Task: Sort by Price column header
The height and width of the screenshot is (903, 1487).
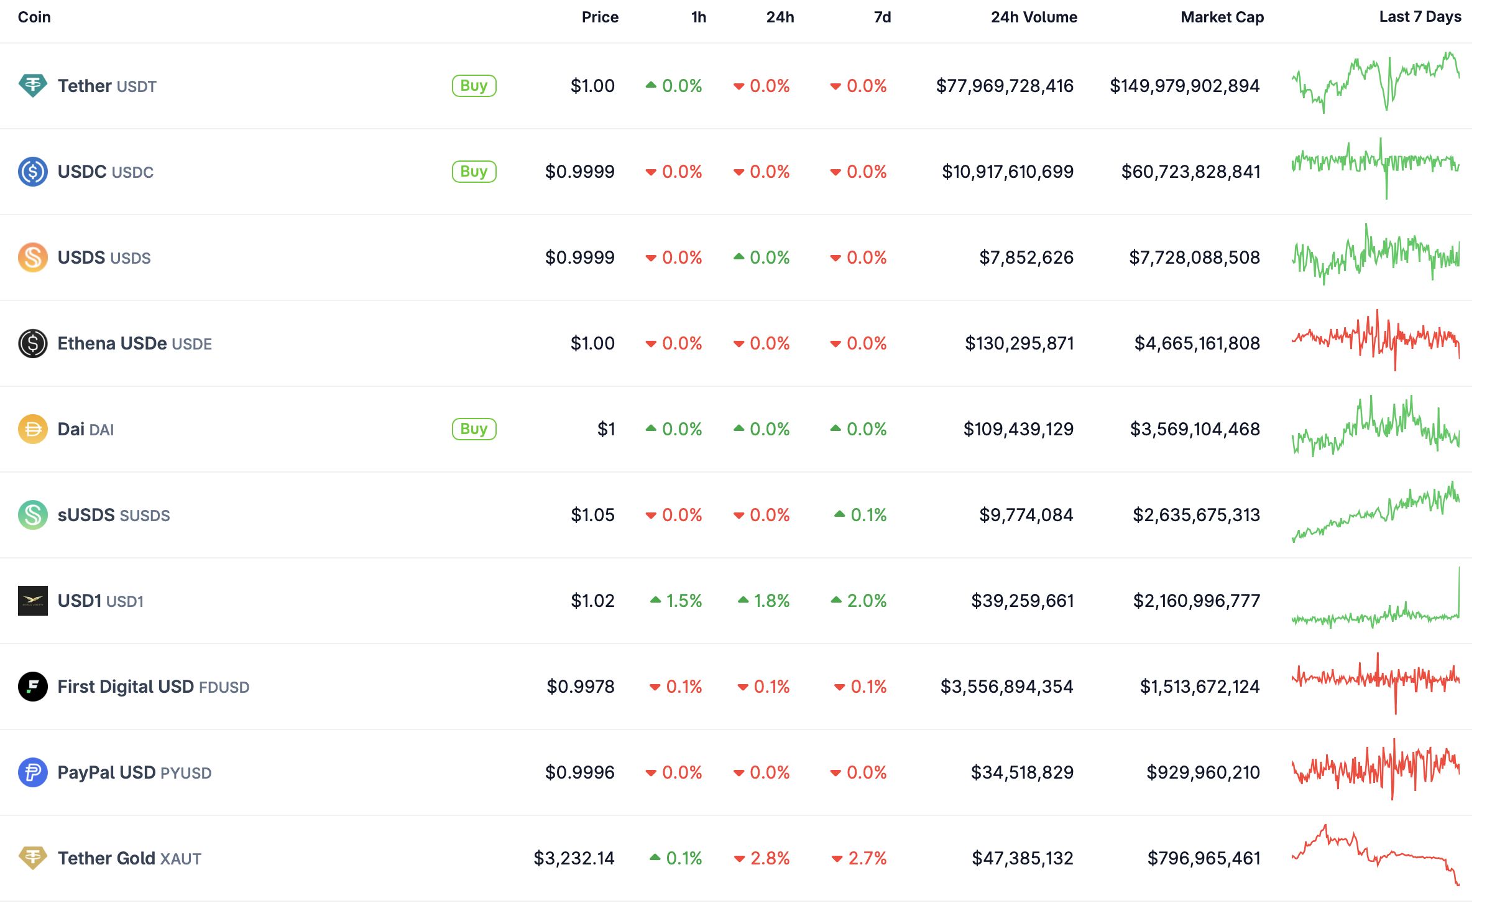Action: 599,17
